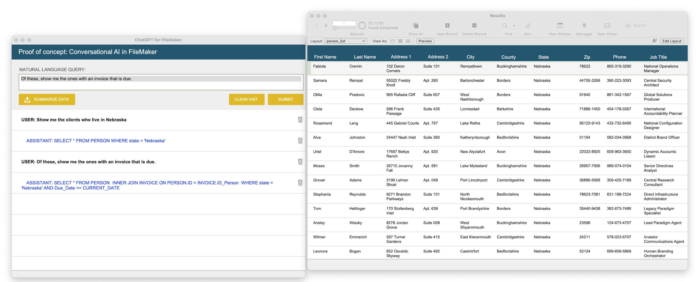Image resolution: width=699 pixels, height=282 pixels.
Task: Click zip 95122-9143
Action: [x=589, y=123]
